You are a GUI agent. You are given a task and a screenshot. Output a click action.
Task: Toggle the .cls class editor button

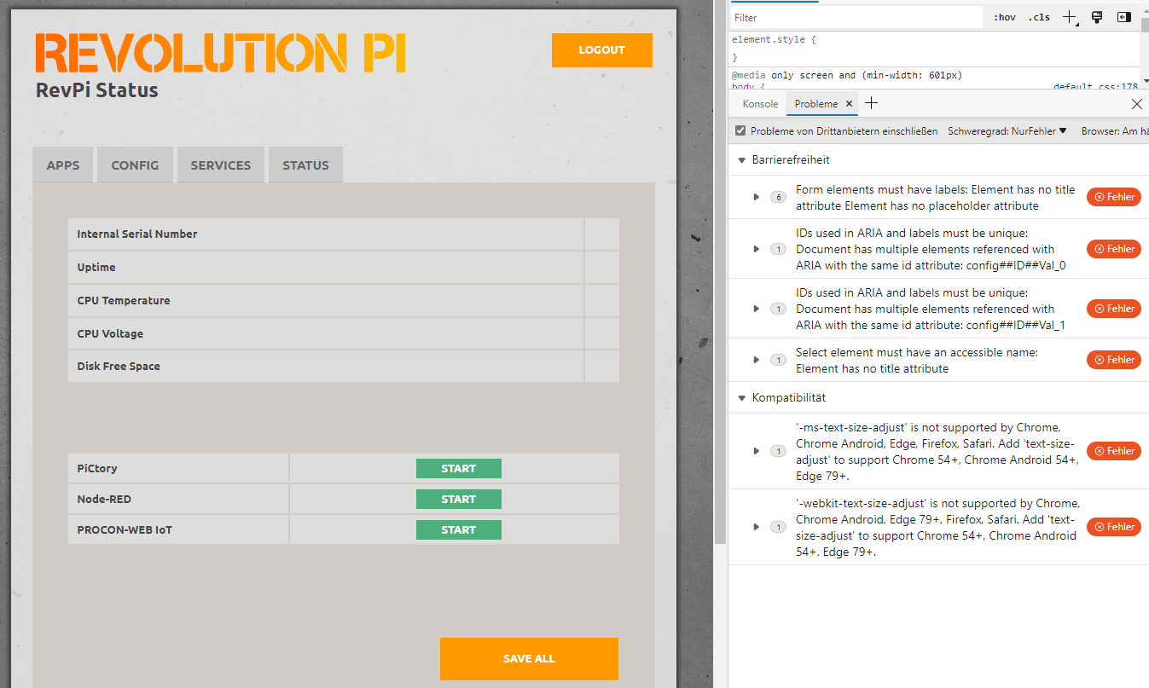coord(1039,17)
